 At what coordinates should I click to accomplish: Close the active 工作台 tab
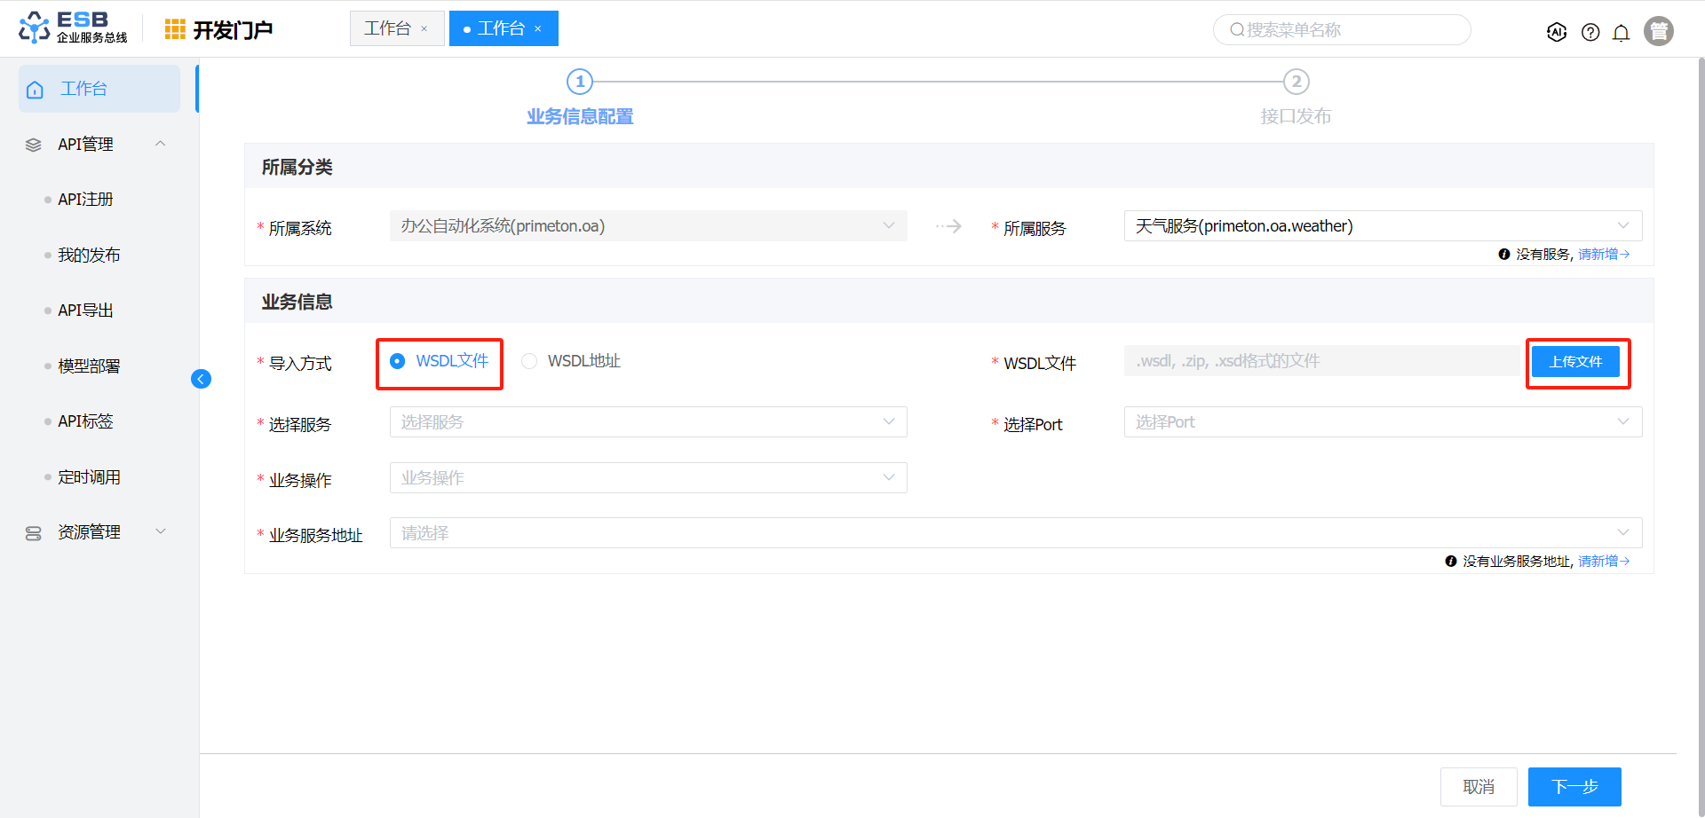(x=538, y=29)
